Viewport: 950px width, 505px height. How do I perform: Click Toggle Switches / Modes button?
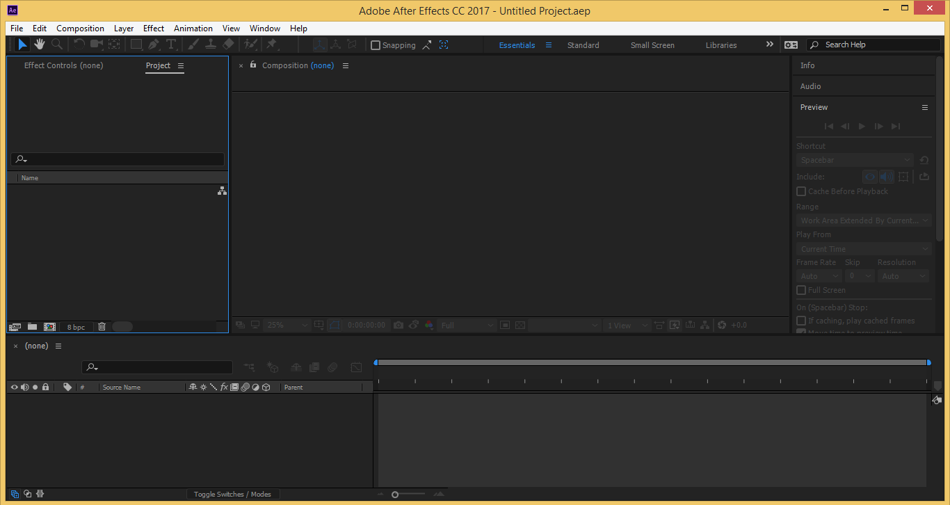point(232,494)
